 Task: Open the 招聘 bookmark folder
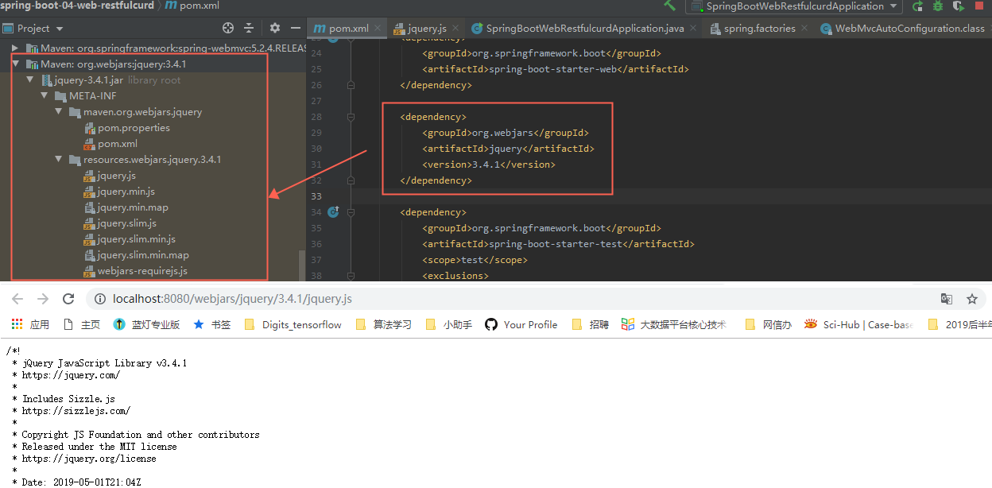pos(589,324)
